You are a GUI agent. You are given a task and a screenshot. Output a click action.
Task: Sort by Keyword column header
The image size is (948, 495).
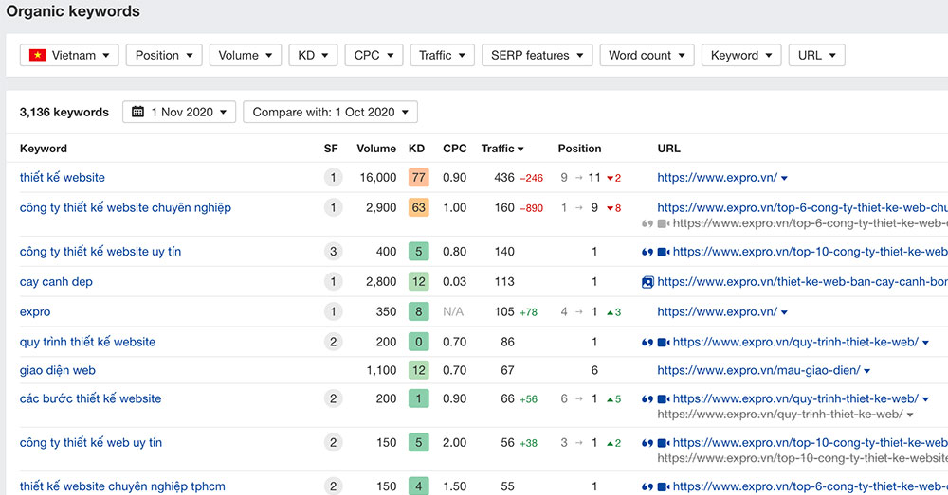tap(43, 149)
